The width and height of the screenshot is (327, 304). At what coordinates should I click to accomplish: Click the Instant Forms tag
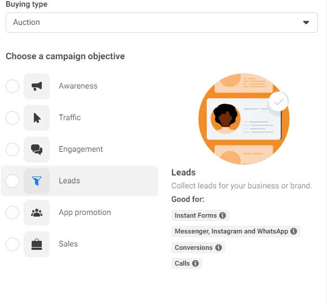[x=200, y=215]
